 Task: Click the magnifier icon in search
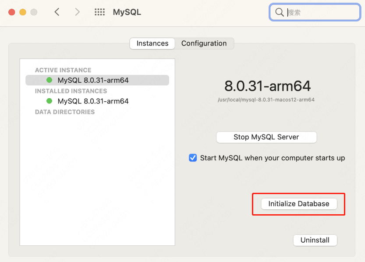[x=280, y=12]
